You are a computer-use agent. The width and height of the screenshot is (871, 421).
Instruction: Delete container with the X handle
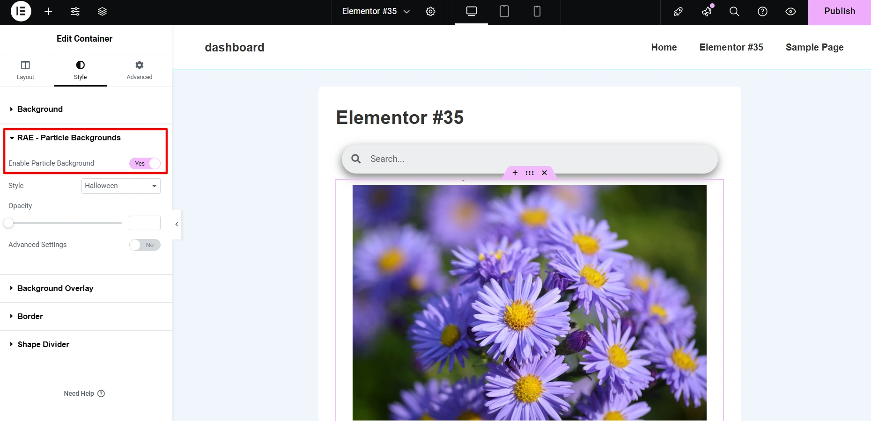[544, 173]
